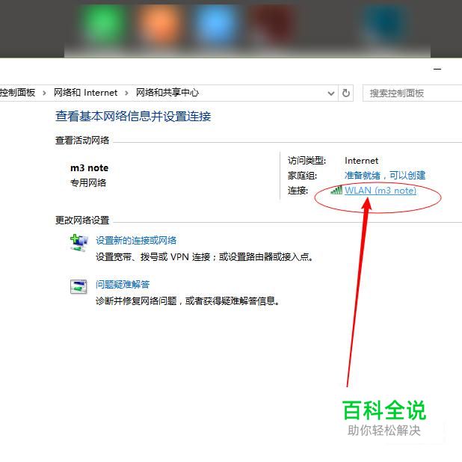Go to 网络和 Internet breadcrumb
This screenshot has height=462, width=462.
click(85, 93)
